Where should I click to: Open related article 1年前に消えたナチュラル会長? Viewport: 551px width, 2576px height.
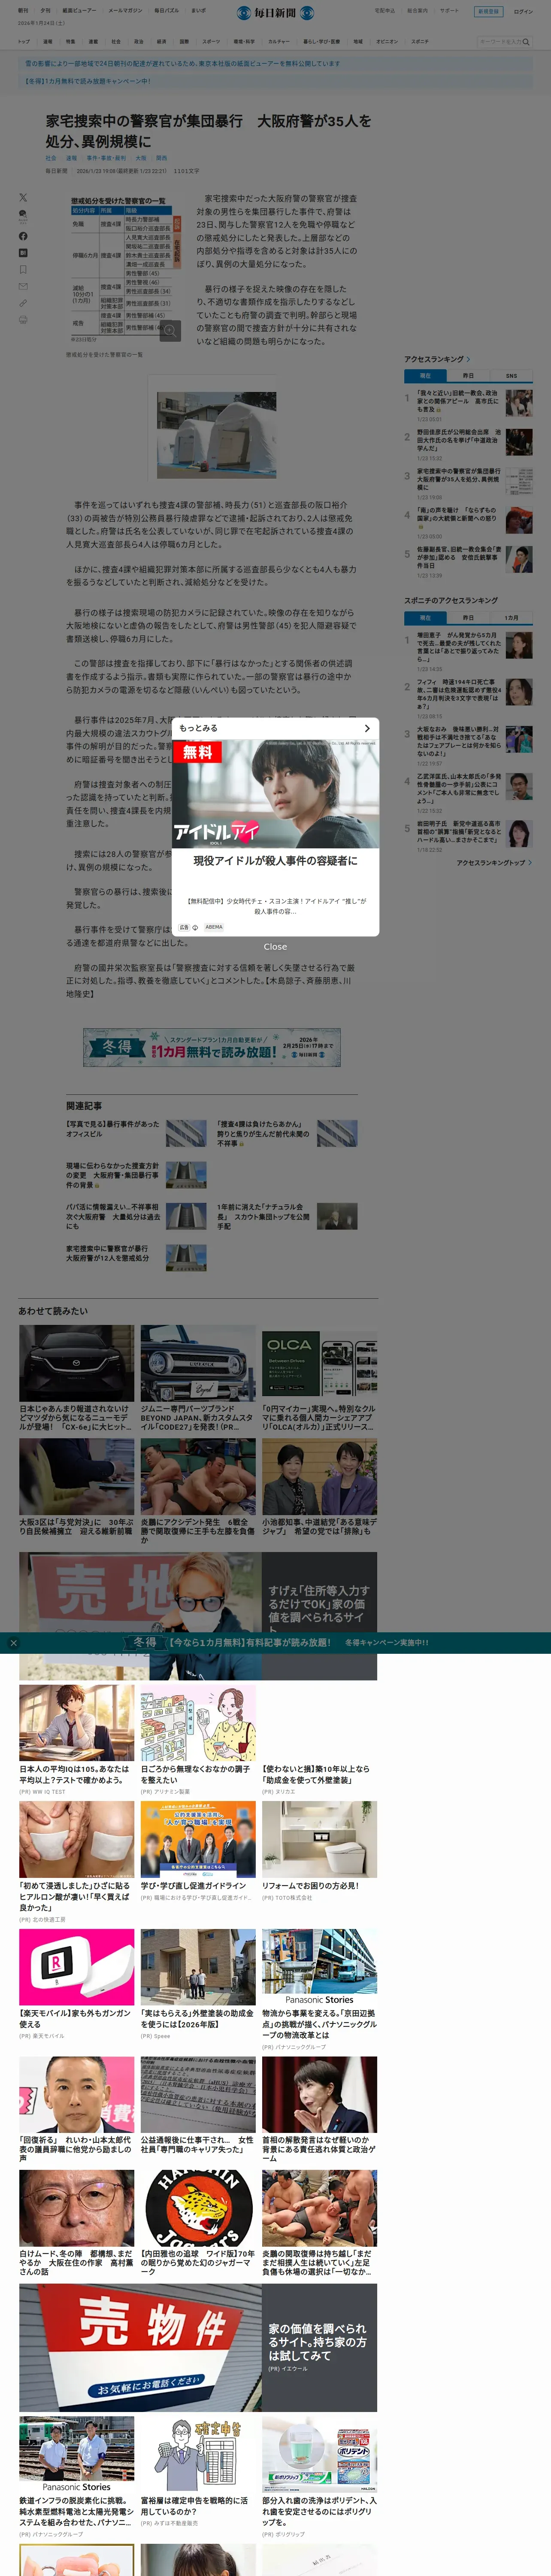[x=287, y=1216]
